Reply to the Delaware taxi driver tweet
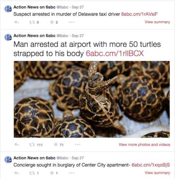The height and width of the screenshot is (179, 175). (x=17, y=22)
